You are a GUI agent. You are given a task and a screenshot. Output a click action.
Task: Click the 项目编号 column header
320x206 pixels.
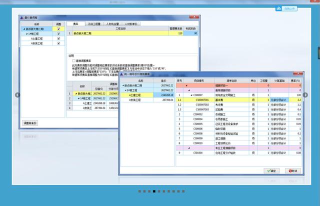199,81
